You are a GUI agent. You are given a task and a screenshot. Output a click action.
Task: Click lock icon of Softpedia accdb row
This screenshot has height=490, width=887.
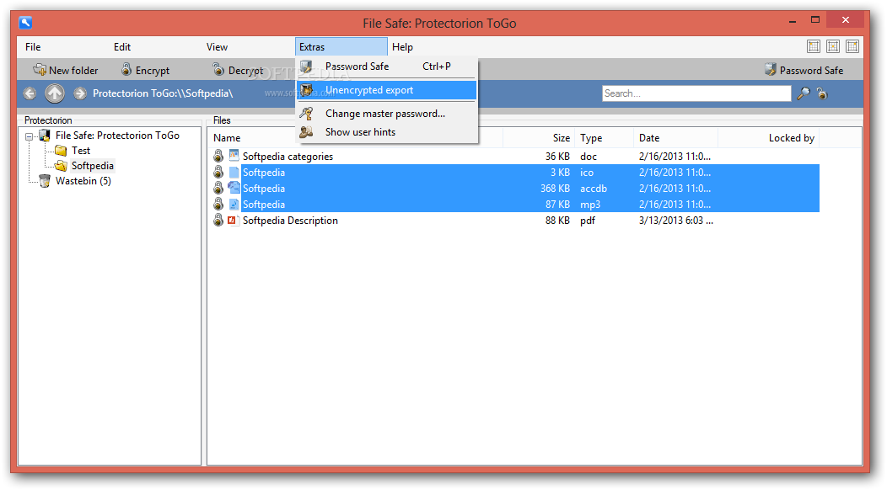coord(218,188)
